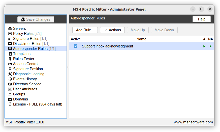This screenshot has height=132, width=220.
Task: Click the Templates notebook icon
Action: click(10, 54)
